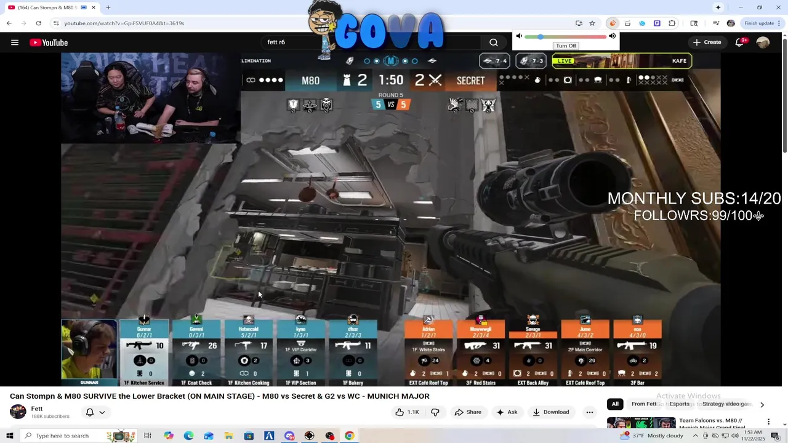Open YouTube notifications bell
Screen dimensions: 788x443
click(x=740, y=42)
